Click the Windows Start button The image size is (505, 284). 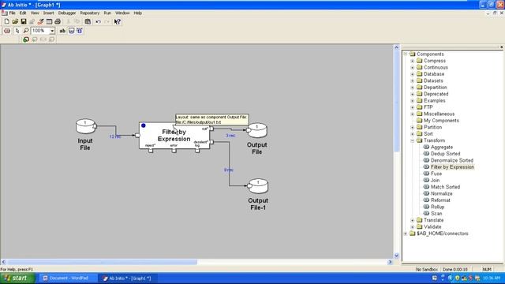17,278
